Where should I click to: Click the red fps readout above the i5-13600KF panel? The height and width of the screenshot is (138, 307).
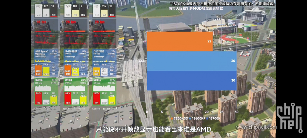tap(71, 22)
